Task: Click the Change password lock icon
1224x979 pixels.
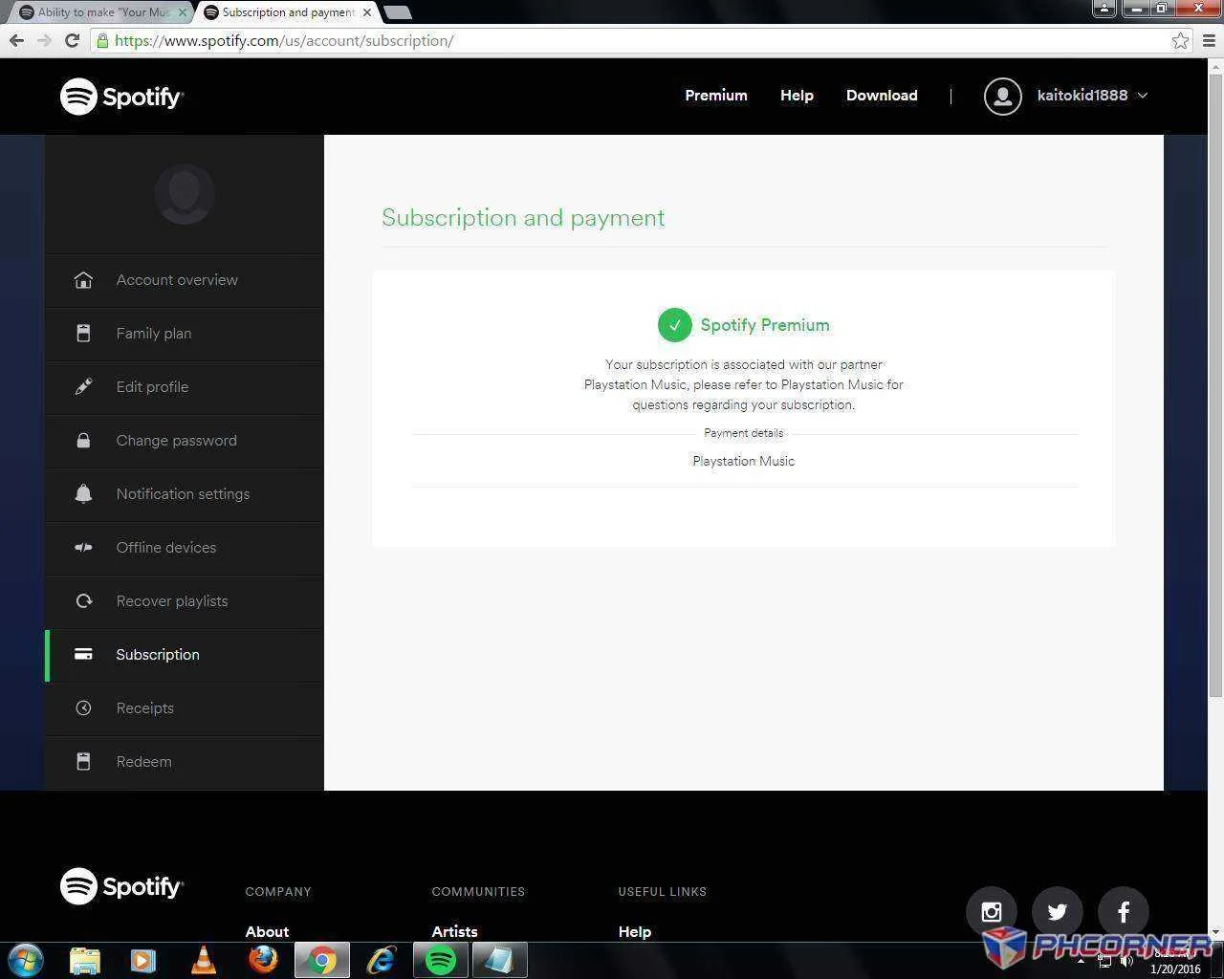Action: tap(83, 441)
